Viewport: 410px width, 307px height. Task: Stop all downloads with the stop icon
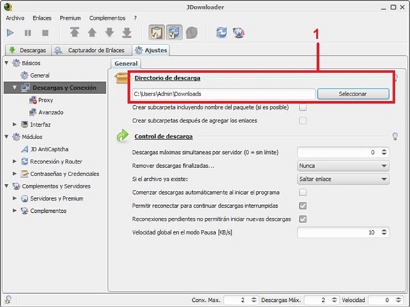(x=45, y=33)
